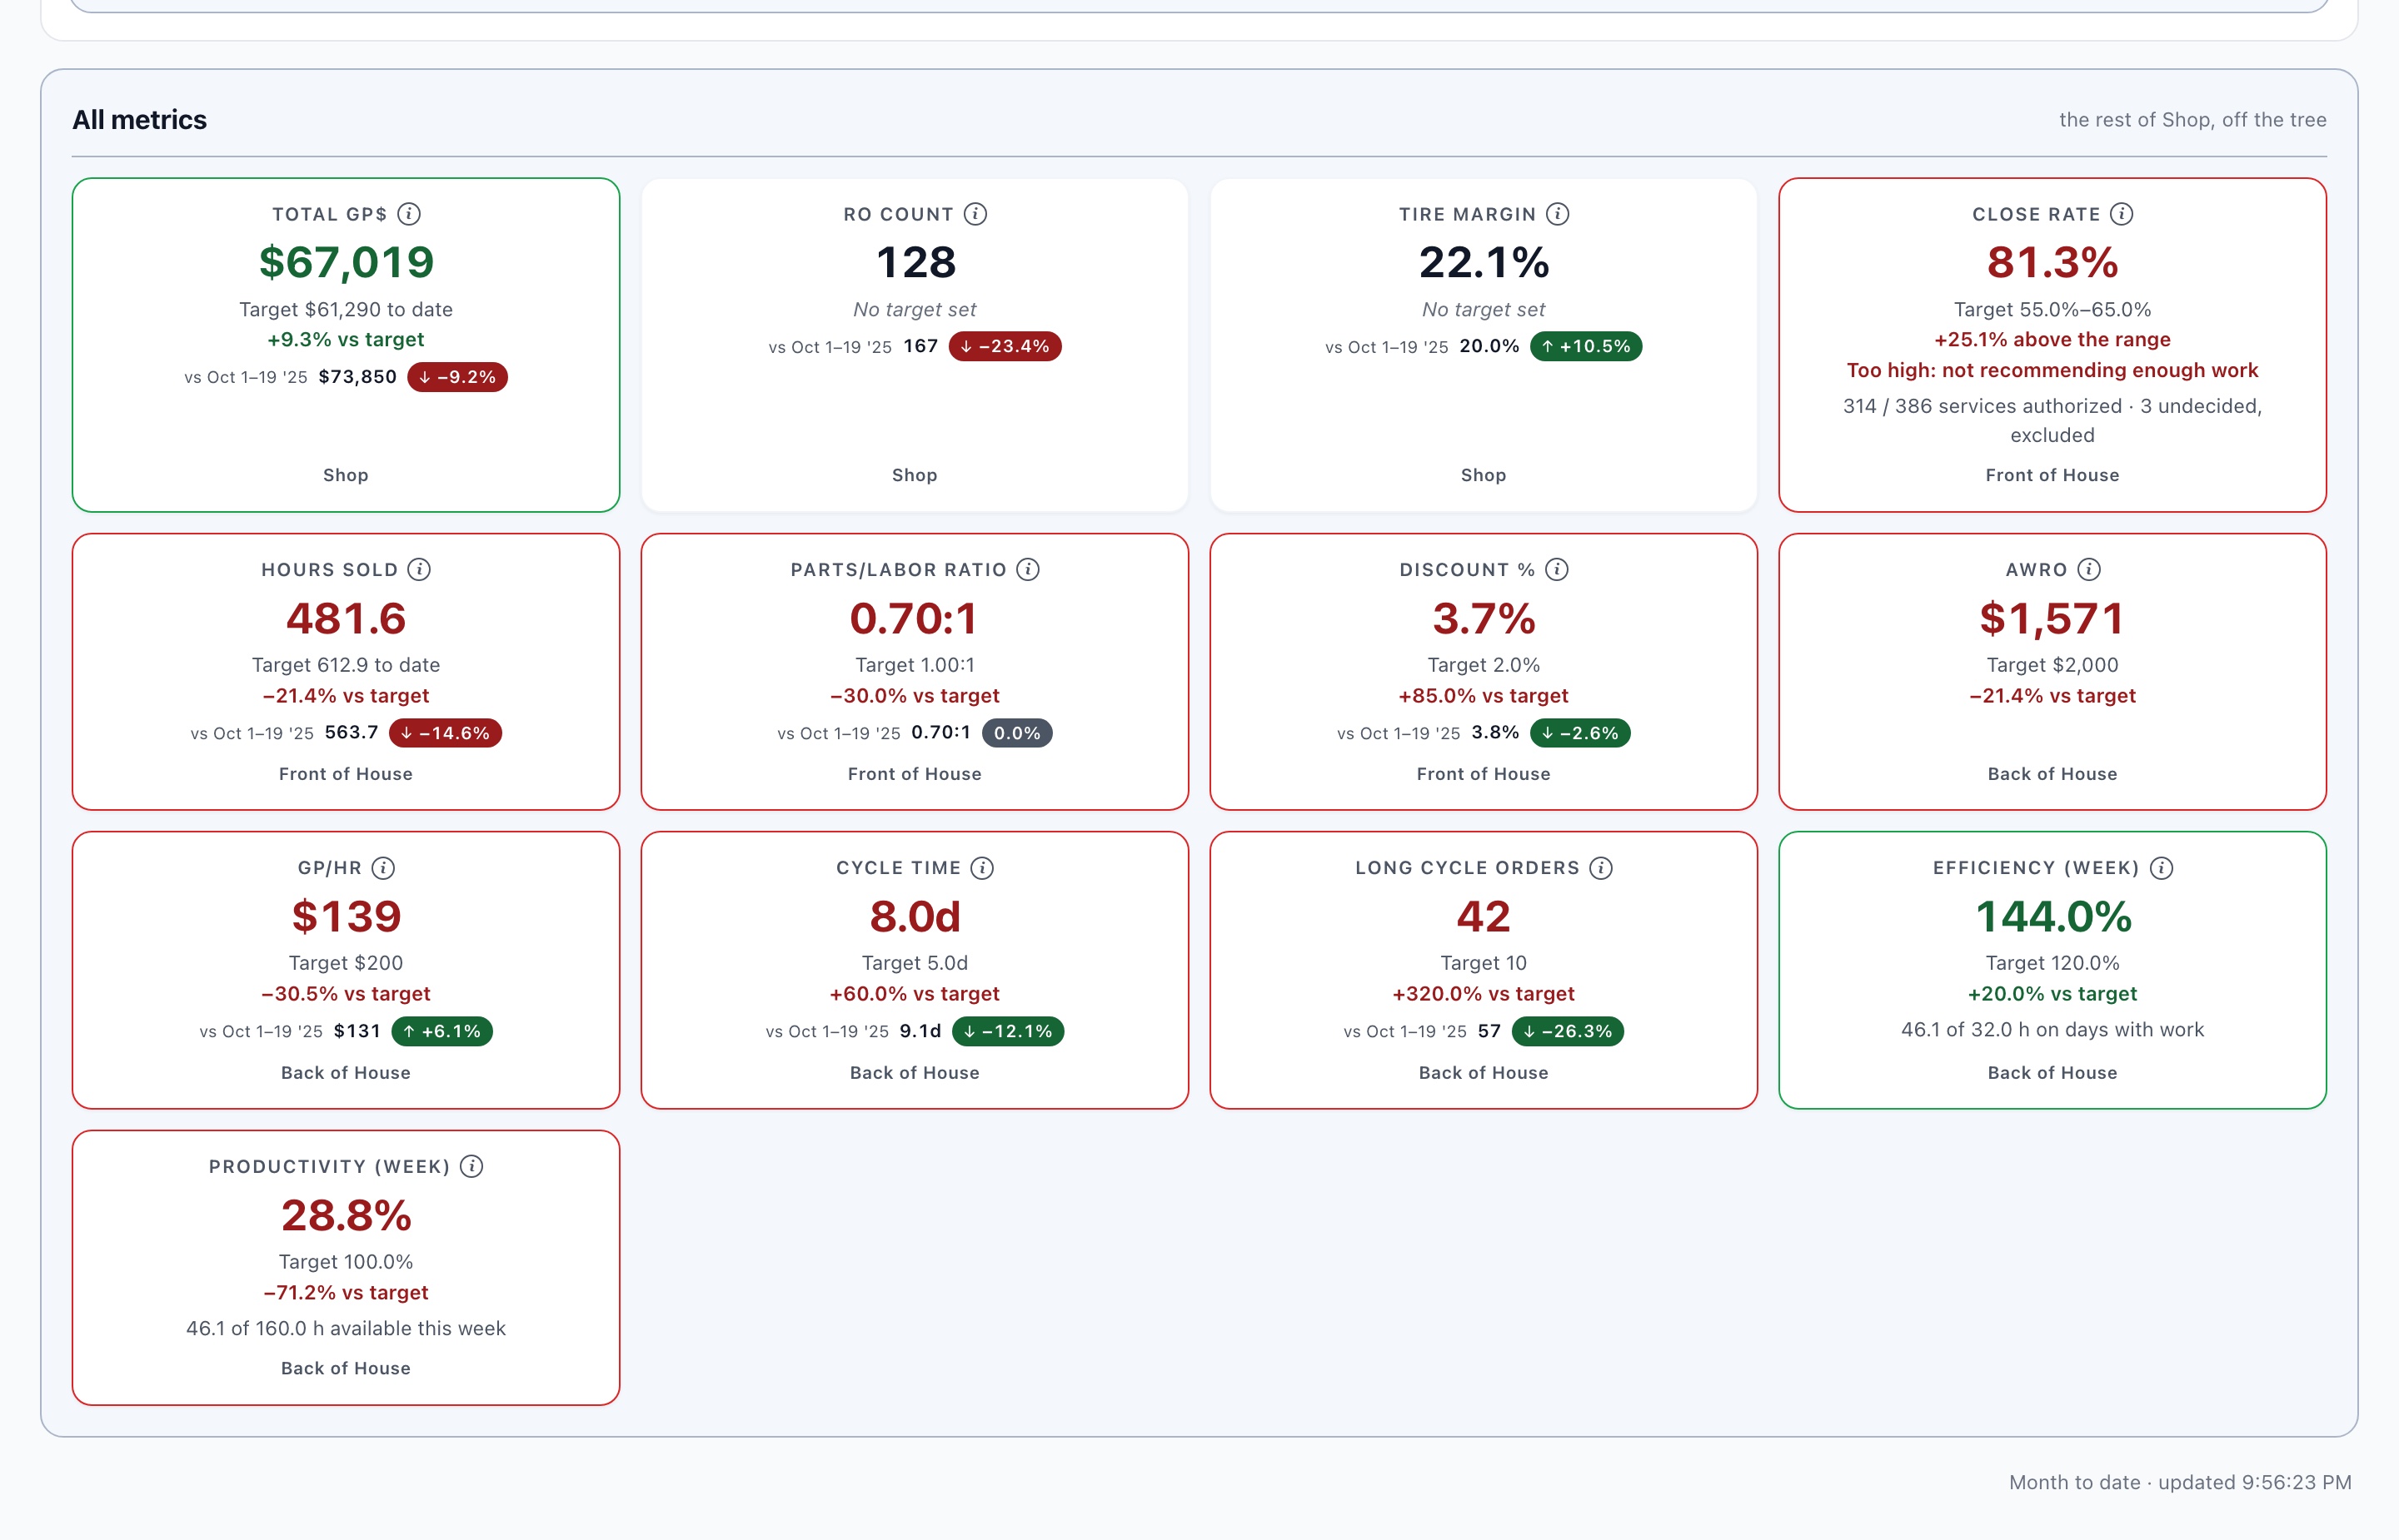Click the Close Rate info icon
This screenshot has height=1540, width=2399.
(2121, 214)
